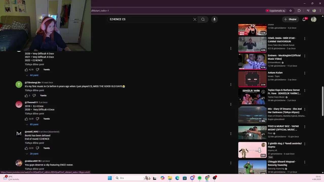Activate voice search microphone
This screenshot has height=182, width=324.
(214, 19)
